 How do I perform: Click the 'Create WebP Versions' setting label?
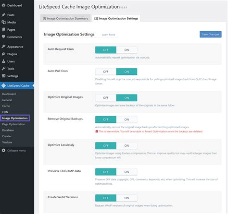click(x=63, y=197)
